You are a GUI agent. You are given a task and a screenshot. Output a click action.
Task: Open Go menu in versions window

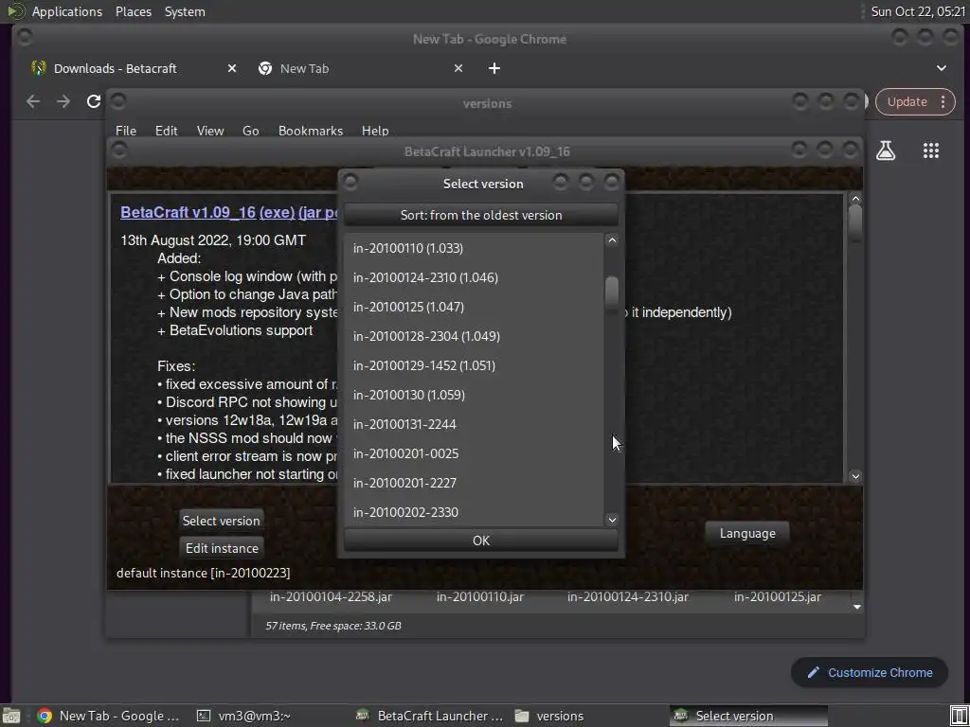(250, 131)
